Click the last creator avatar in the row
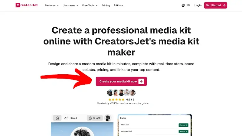The height and width of the screenshot is (136, 242). [132, 93]
